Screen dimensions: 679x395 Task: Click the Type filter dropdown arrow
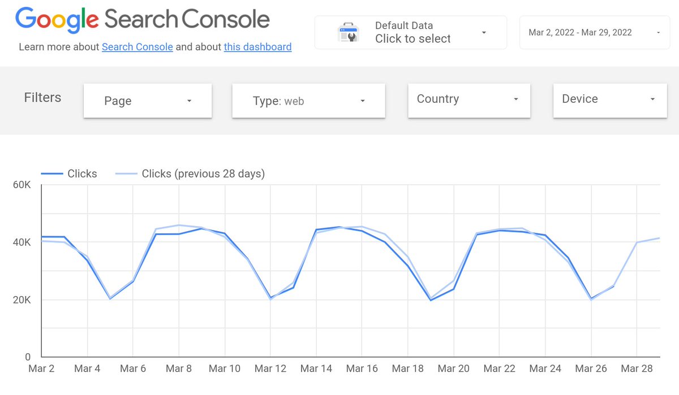click(x=362, y=101)
